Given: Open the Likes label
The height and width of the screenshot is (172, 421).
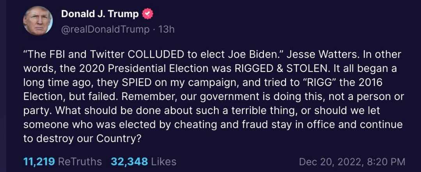Looking at the screenshot, I should [163, 161].
